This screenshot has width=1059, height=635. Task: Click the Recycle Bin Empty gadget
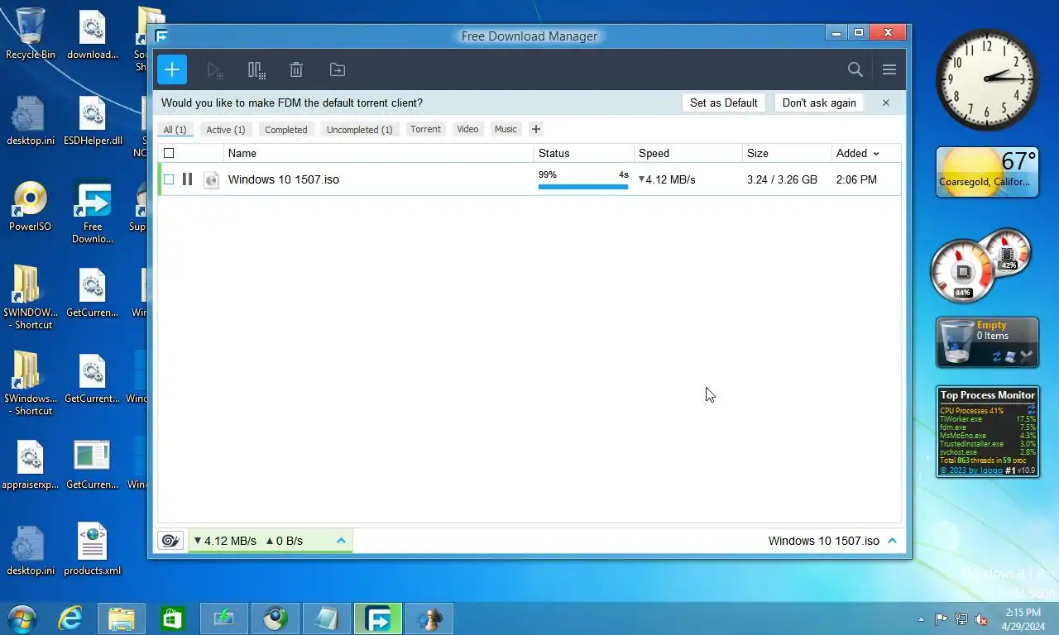pyautogui.click(x=987, y=342)
